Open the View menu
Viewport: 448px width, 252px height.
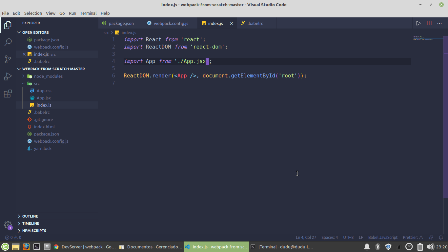click(x=51, y=13)
